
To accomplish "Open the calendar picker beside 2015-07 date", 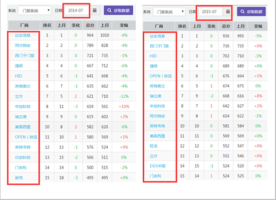I will 228,11.
